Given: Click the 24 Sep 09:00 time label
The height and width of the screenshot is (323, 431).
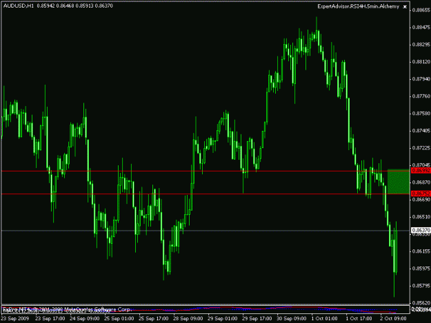Looking at the screenshot, I should click(85, 319).
